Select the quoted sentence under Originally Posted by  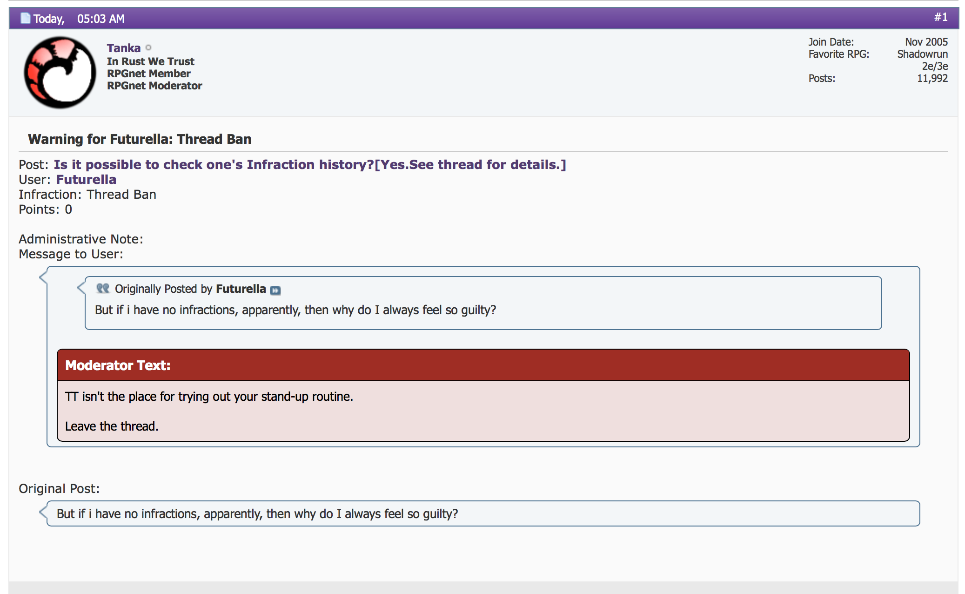click(x=295, y=310)
